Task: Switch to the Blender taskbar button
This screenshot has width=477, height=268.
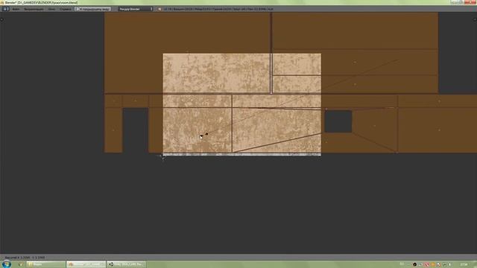Action: click(x=86, y=264)
